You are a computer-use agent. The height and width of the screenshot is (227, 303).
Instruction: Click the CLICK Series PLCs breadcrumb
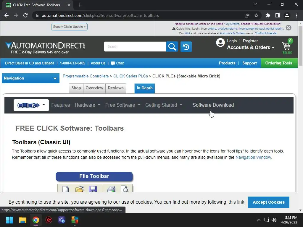(130, 76)
